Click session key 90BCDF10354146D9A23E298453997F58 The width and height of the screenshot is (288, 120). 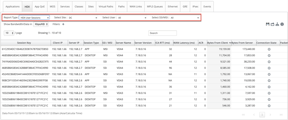click(x=25, y=81)
